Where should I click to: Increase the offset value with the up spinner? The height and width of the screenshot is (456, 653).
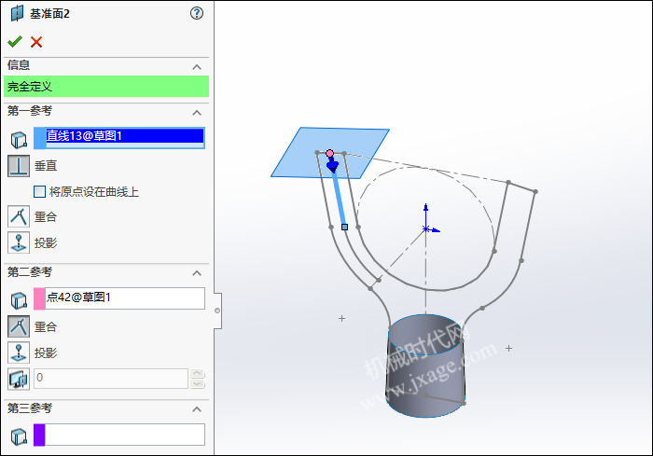(x=198, y=373)
